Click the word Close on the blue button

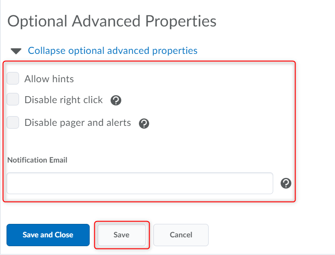tap(64, 235)
